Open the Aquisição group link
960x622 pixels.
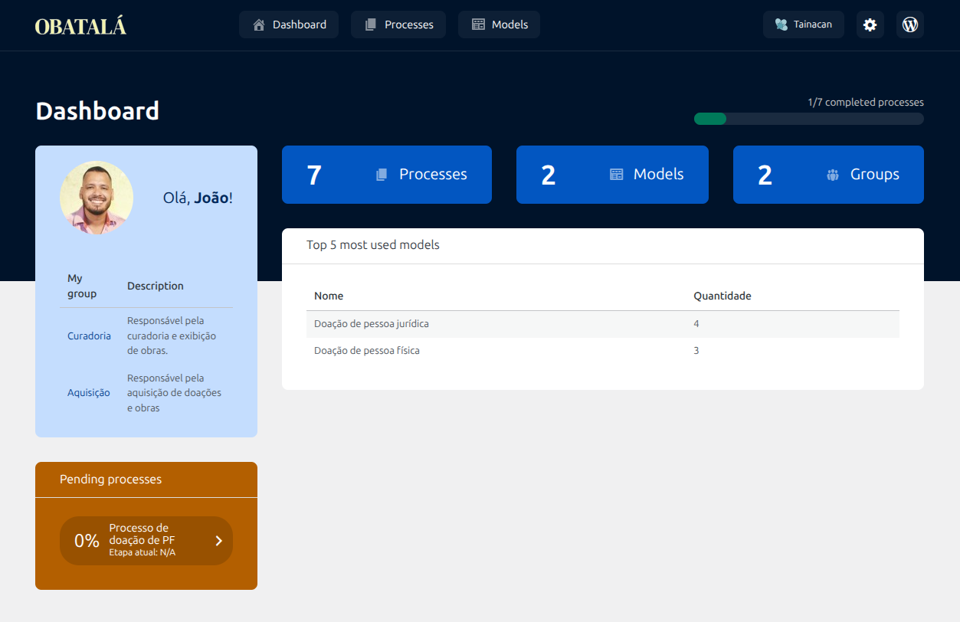tap(89, 393)
